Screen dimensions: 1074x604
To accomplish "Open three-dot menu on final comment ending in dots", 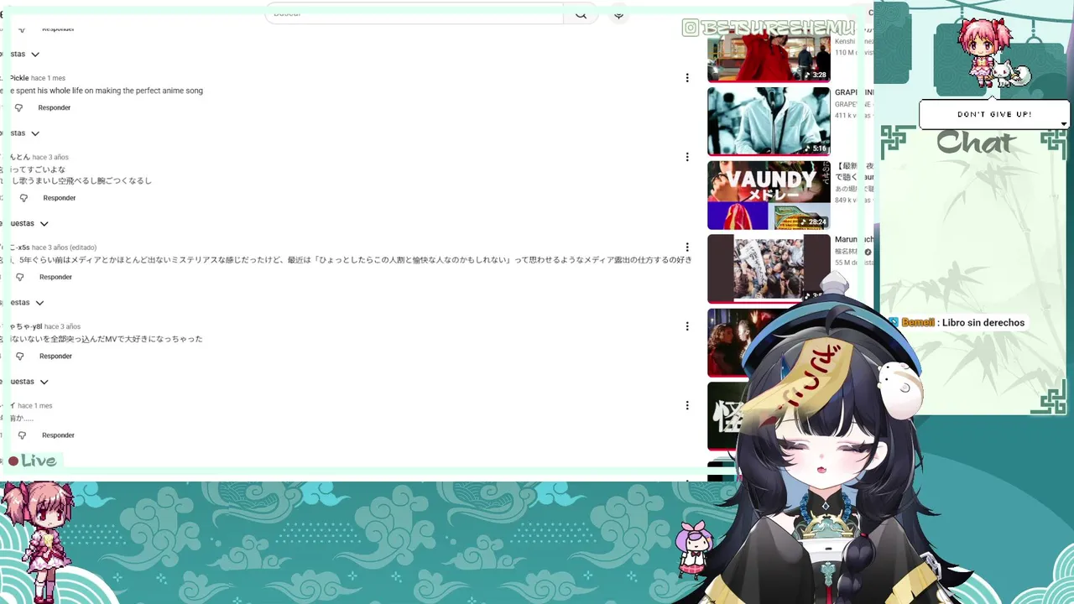I will click(x=687, y=405).
